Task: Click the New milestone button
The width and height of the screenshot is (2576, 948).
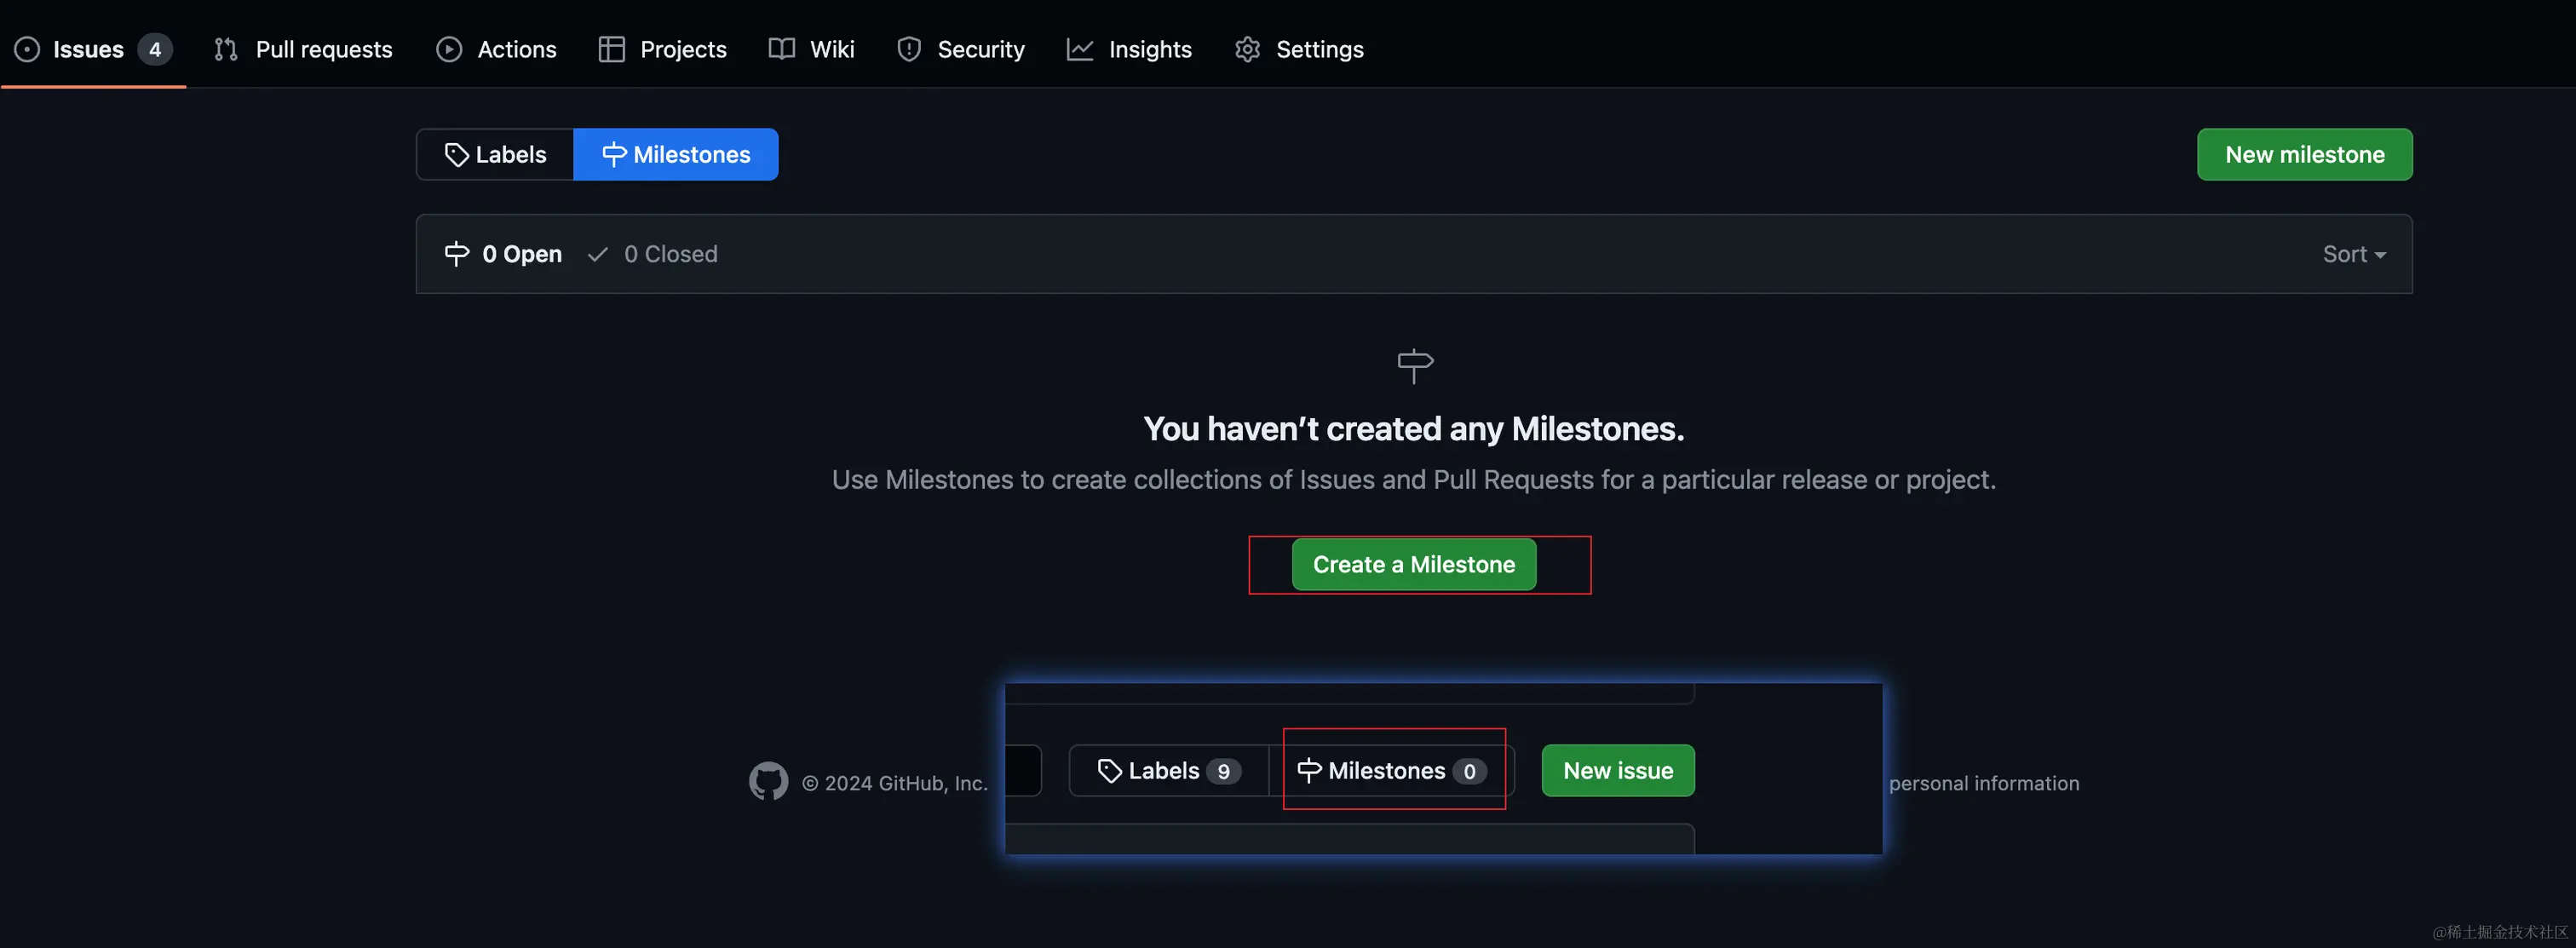Action: pos(2304,155)
